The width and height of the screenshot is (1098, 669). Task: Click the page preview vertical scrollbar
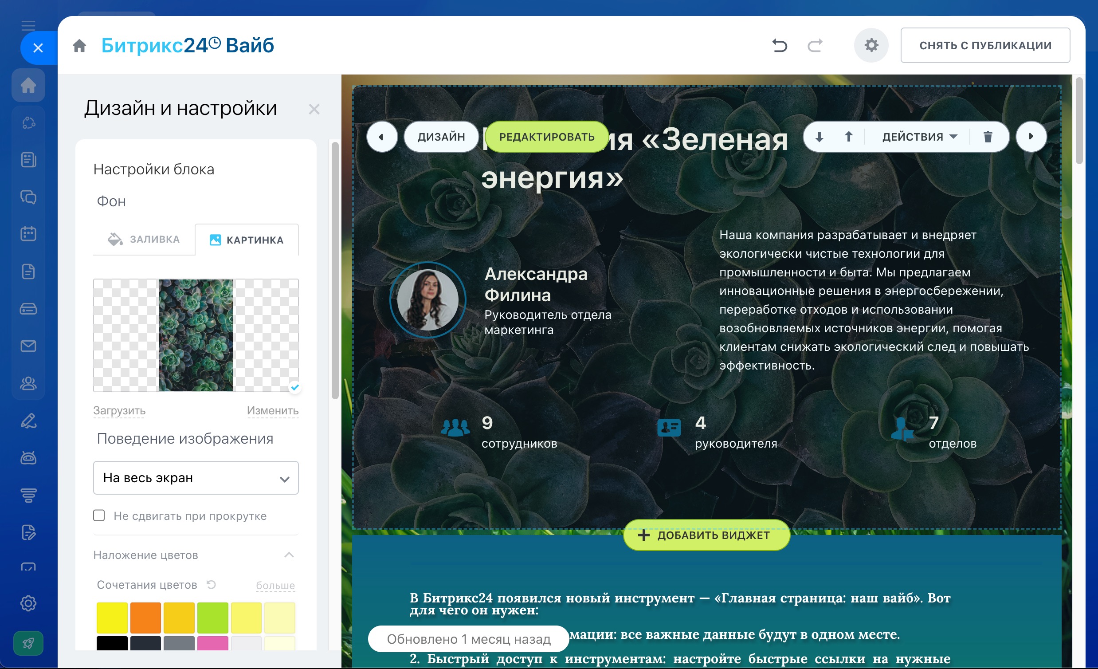pos(1079,120)
